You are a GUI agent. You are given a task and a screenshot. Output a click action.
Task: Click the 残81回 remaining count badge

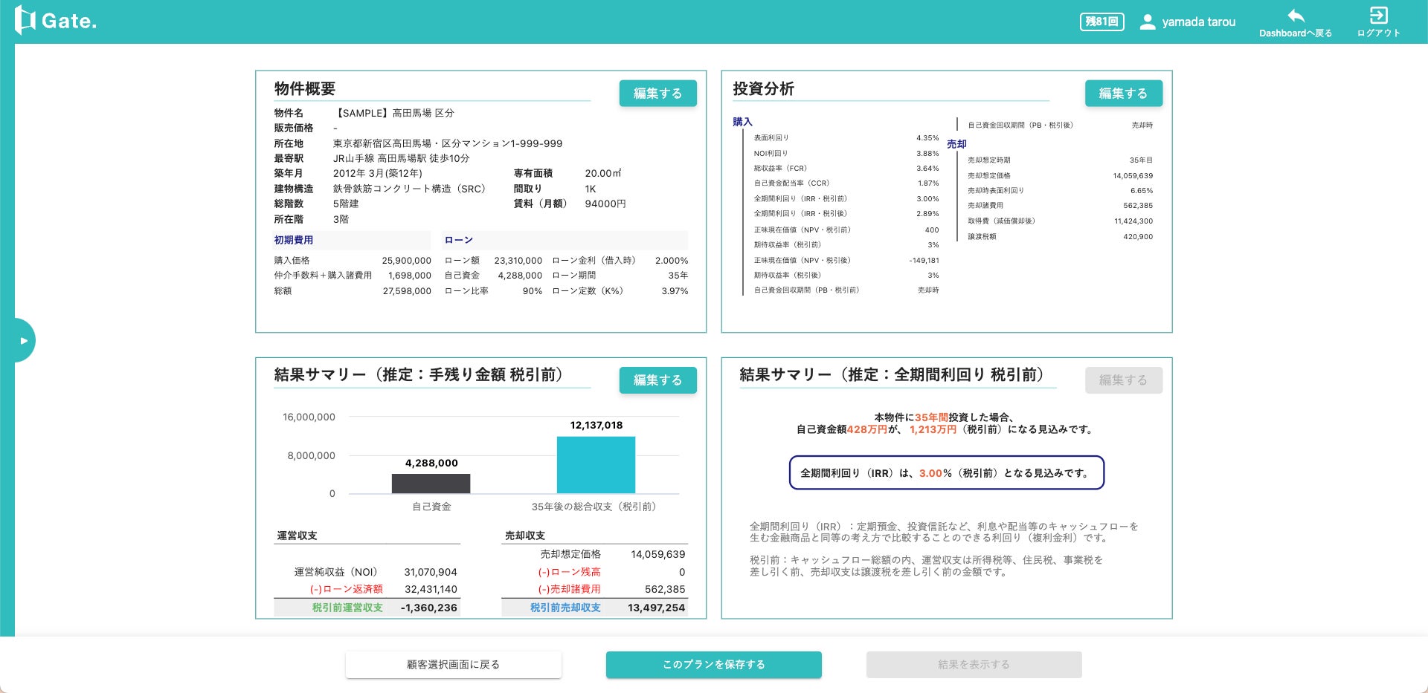[x=1101, y=22]
